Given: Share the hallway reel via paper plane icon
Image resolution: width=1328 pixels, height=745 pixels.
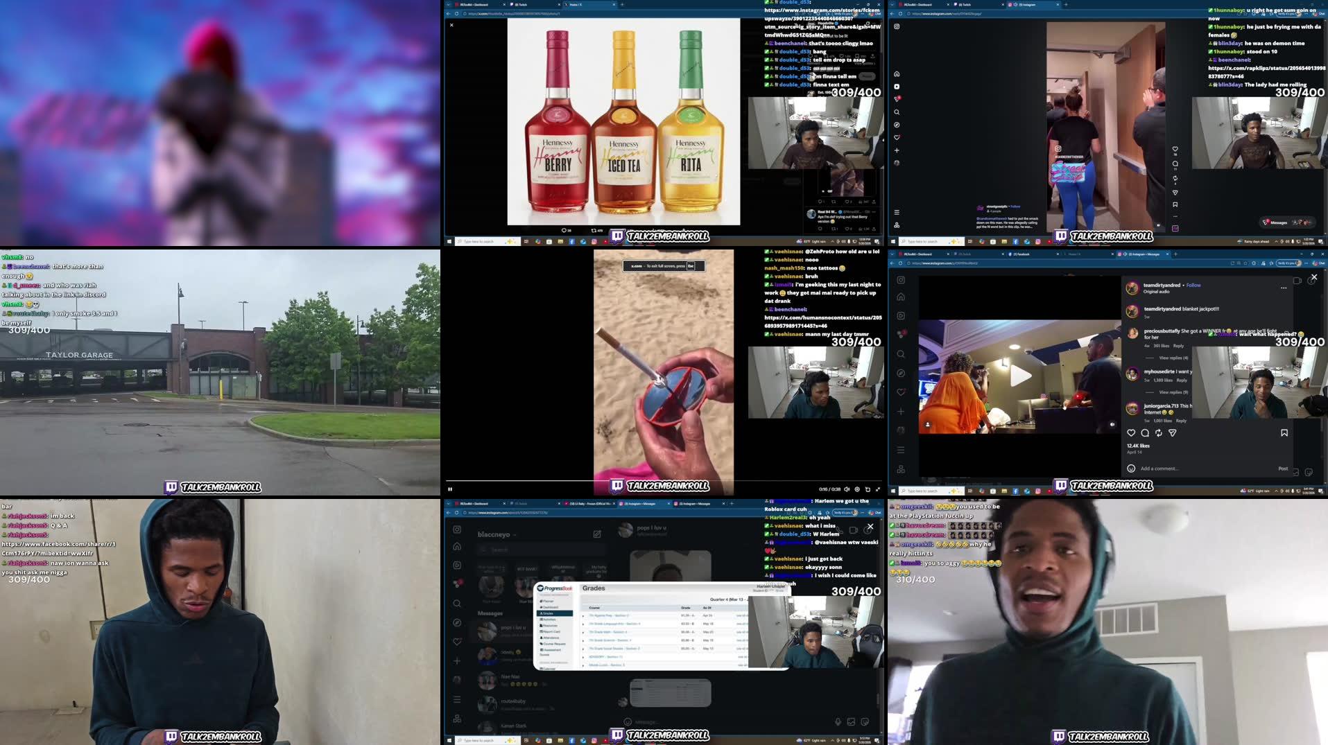Looking at the screenshot, I should (x=1175, y=193).
